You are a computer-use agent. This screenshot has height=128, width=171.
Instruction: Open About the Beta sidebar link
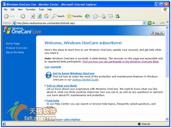[15, 52]
